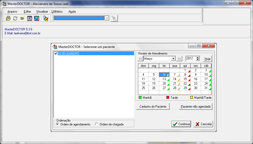
Task: Select day 6 in the calendar
Action: [x=164, y=75]
